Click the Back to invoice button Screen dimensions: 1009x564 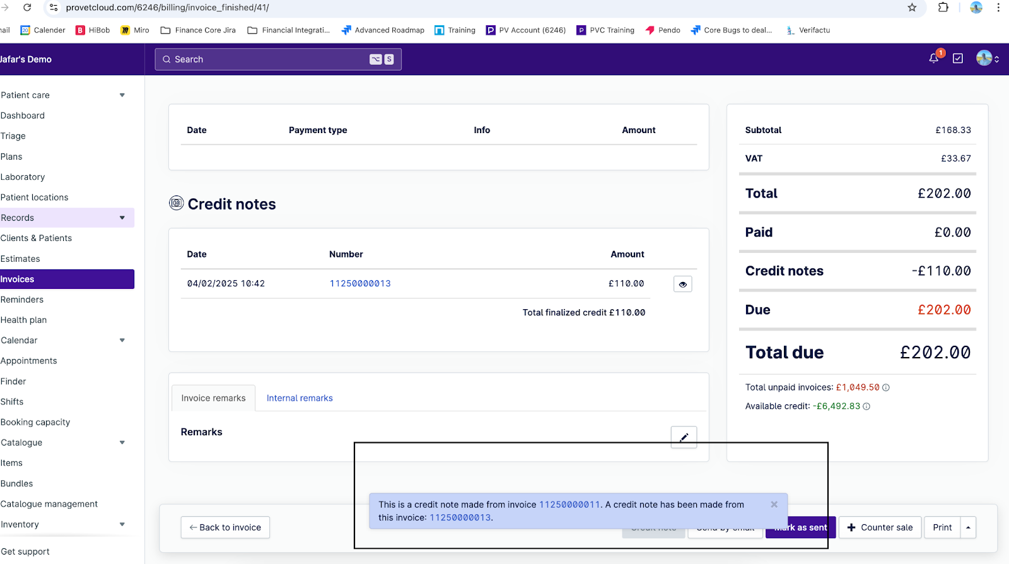(225, 527)
